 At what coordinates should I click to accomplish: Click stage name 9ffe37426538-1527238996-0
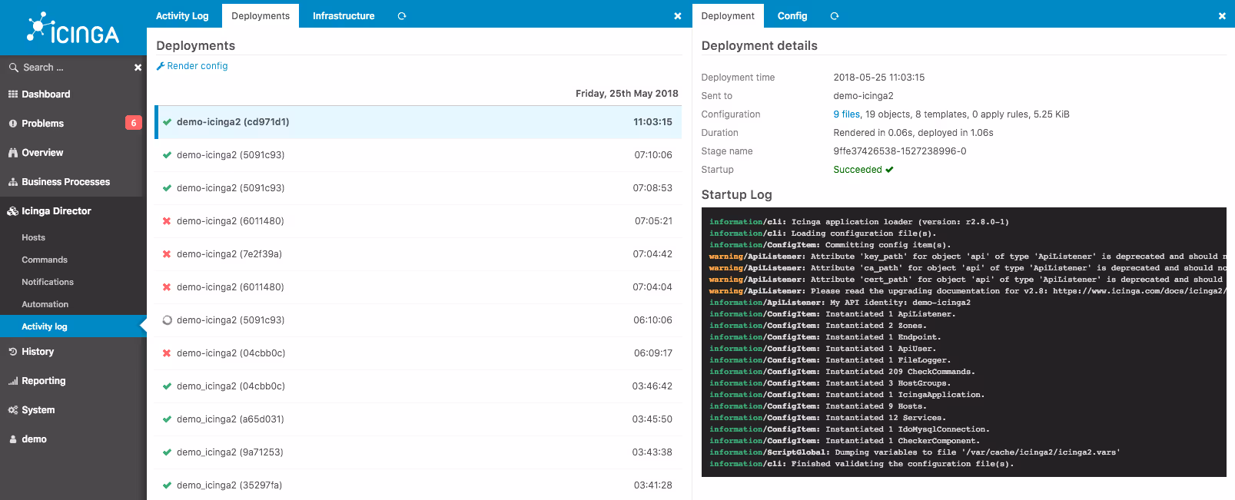899,151
